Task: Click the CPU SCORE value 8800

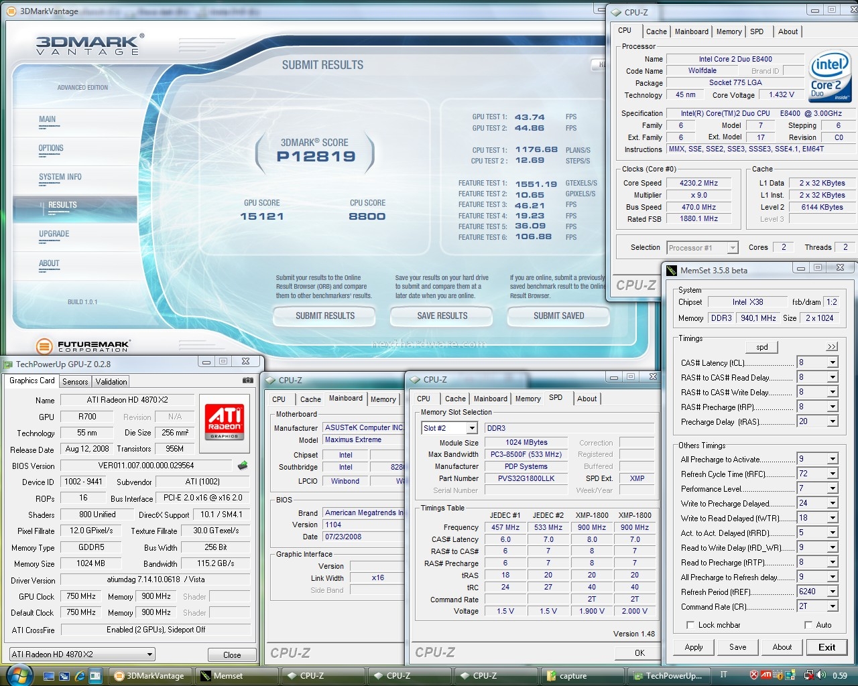Action: coord(367,216)
